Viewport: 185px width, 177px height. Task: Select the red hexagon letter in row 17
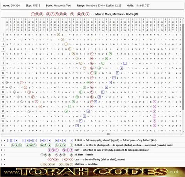(40, 106)
